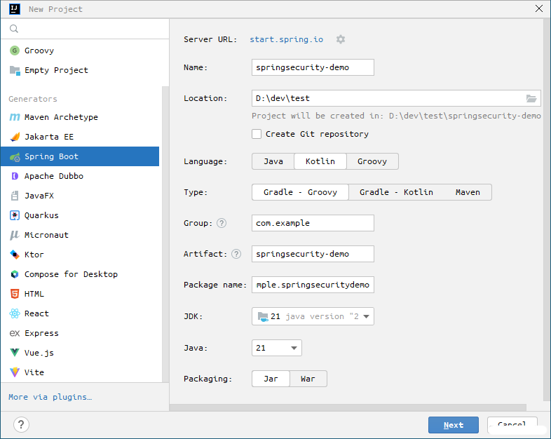
Task: Select Kotlin as language
Action: tap(320, 161)
